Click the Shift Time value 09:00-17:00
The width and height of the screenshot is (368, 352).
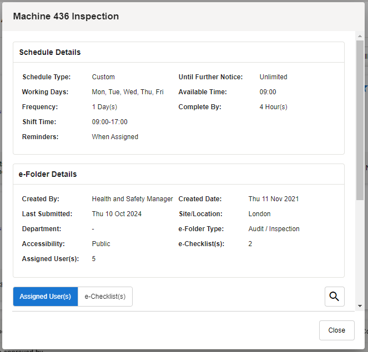coord(109,122)
